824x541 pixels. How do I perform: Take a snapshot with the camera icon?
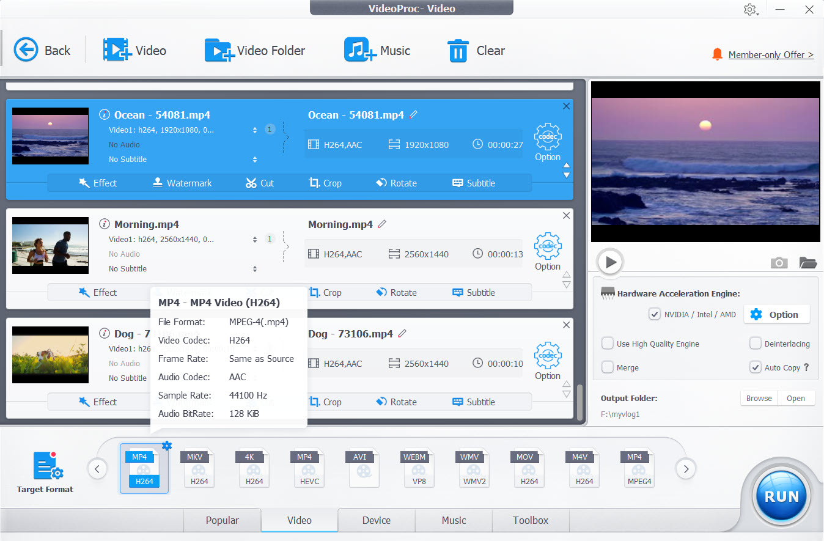coord(779,262)
